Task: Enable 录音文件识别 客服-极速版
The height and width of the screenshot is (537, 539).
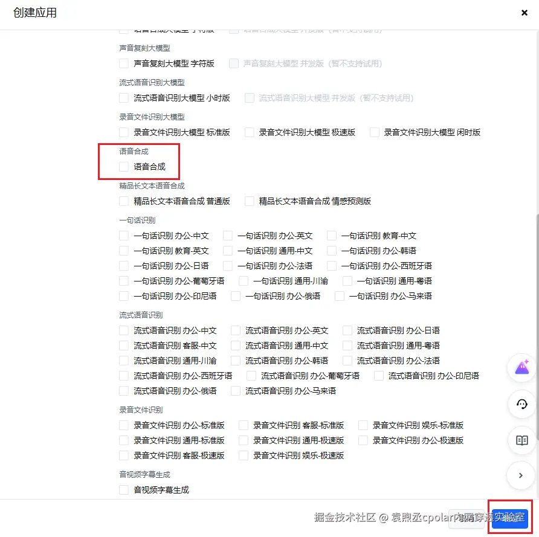Action: pyautogui.click(x=123, y=455)
